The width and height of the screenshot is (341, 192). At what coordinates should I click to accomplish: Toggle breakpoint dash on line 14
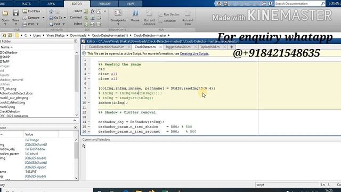[88, 122]
